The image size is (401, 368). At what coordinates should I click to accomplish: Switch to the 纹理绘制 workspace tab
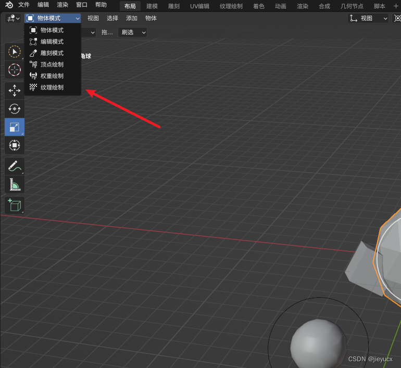(231, 6)
